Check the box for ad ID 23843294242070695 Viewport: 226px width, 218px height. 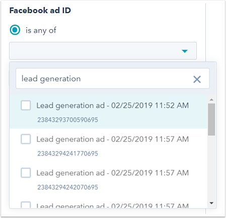[26, 173]
